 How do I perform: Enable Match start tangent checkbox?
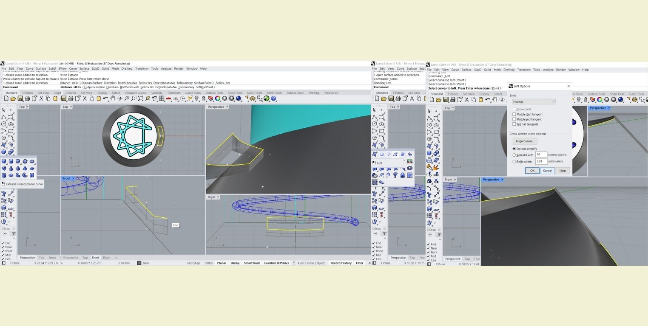click(514, 114)
